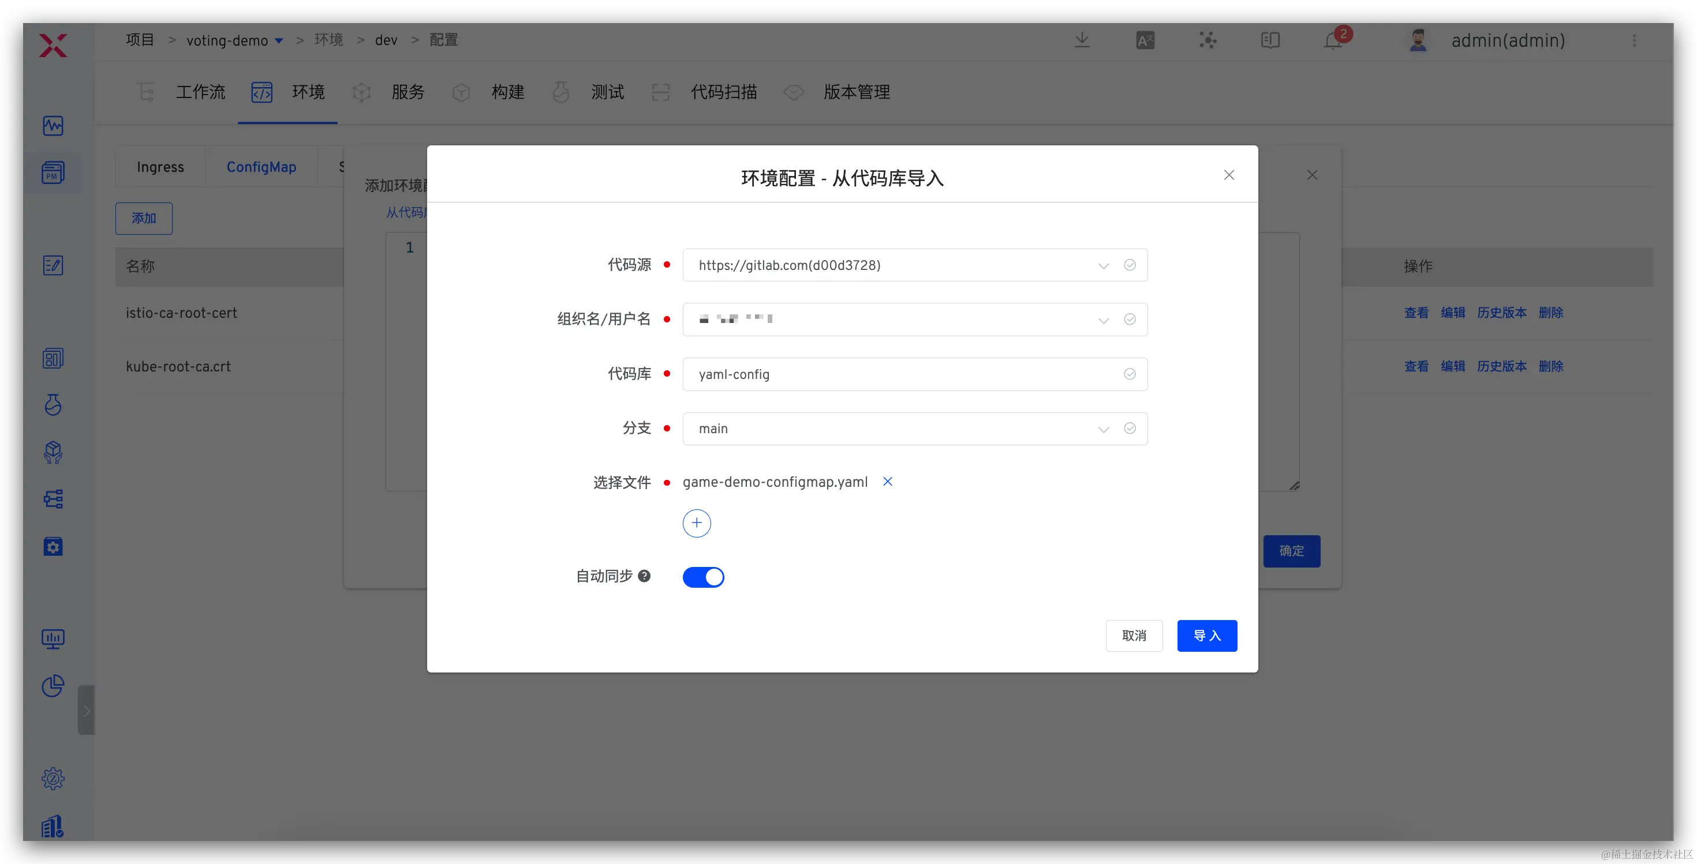Expand the 组织名/用户名 dropdown
Image resolution: width=1697 pixels, height=864 pixels.
pyautogui.click(x=1103, y=321)
